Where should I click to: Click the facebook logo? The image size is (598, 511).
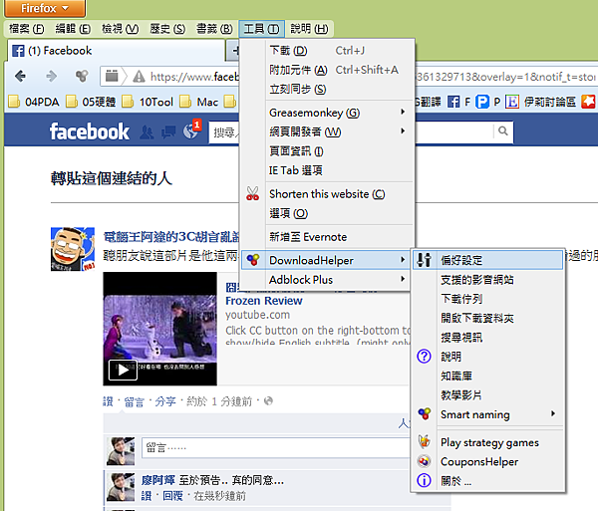point(90,131)
